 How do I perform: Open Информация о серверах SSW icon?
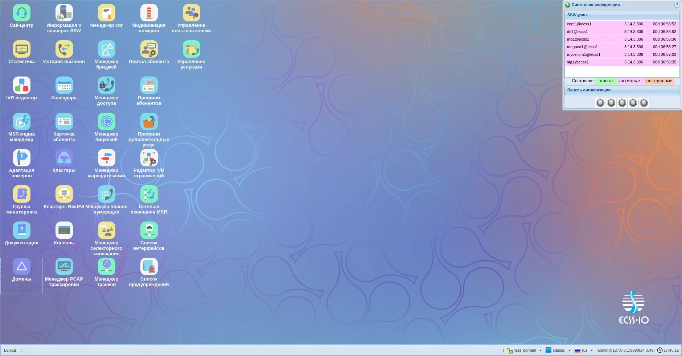coord(64,13)
